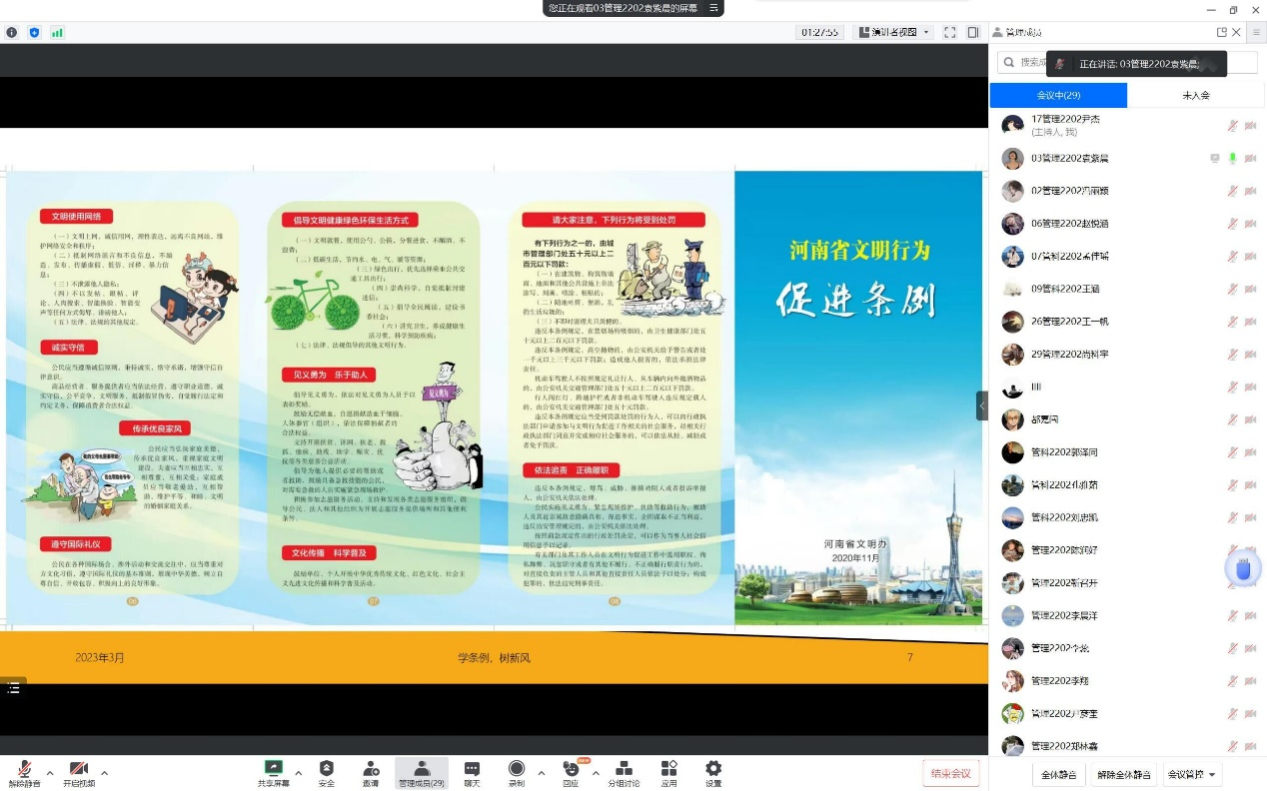This screenshot has width=1267, height=791.
Task: Open 分组讨论 breakout rooms
Action: tap(624, 772)
